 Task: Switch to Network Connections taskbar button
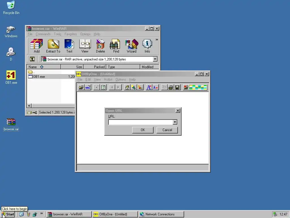tap(161, 214)
